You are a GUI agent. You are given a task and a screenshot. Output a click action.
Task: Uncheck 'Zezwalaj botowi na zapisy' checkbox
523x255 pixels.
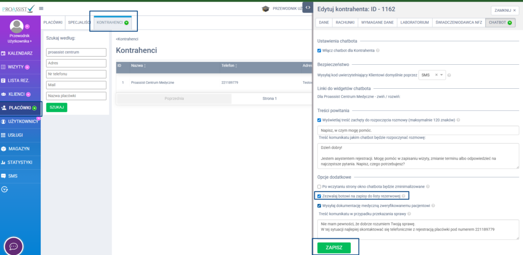coord(319,196)
